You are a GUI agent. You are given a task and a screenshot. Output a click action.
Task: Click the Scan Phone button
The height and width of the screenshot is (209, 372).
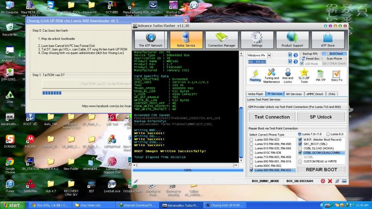coord(334,59)
